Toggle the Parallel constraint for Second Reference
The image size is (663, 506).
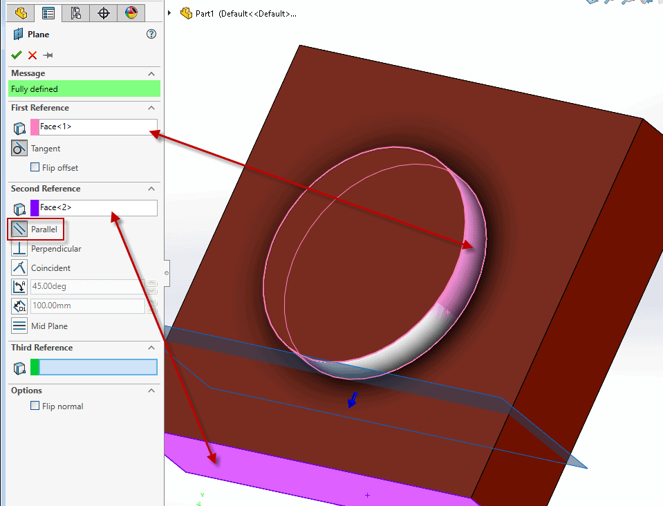19,228
